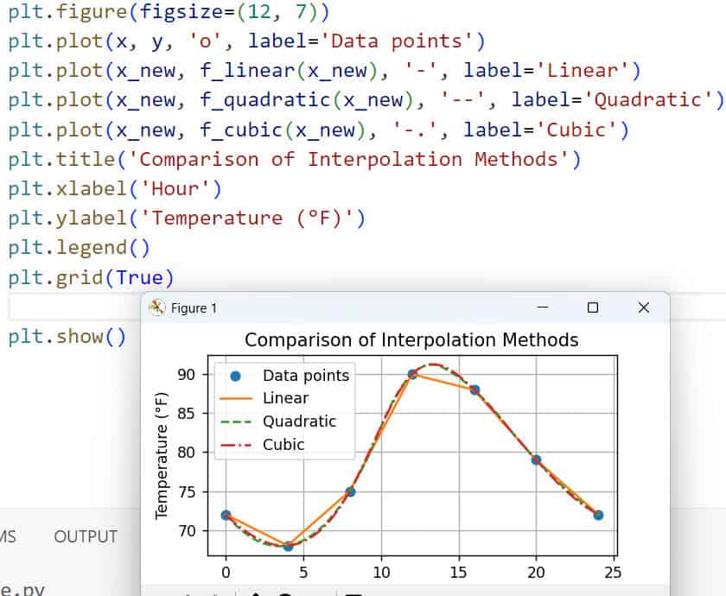
Task: Maximize the Figure 1 window
Action: tap(593, 308)
